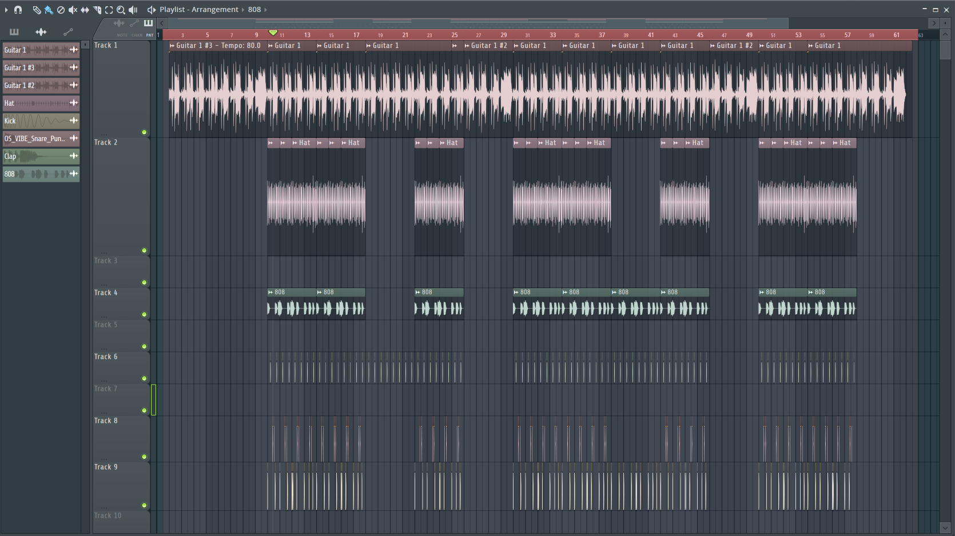Choose the Select tool

pos(109,10)
